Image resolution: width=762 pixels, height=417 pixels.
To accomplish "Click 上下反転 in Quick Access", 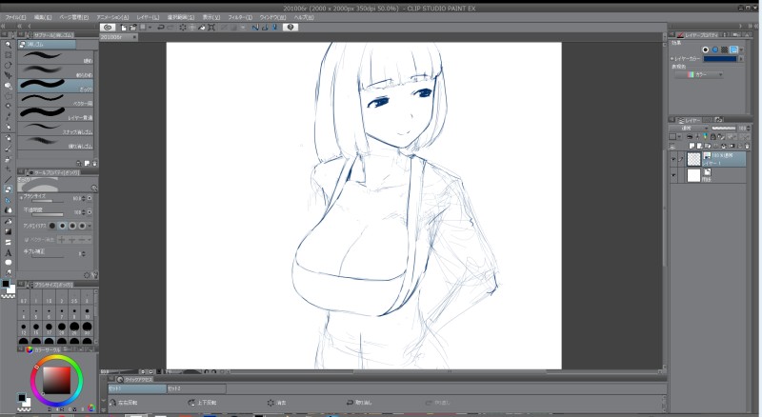I will (202, 403).
